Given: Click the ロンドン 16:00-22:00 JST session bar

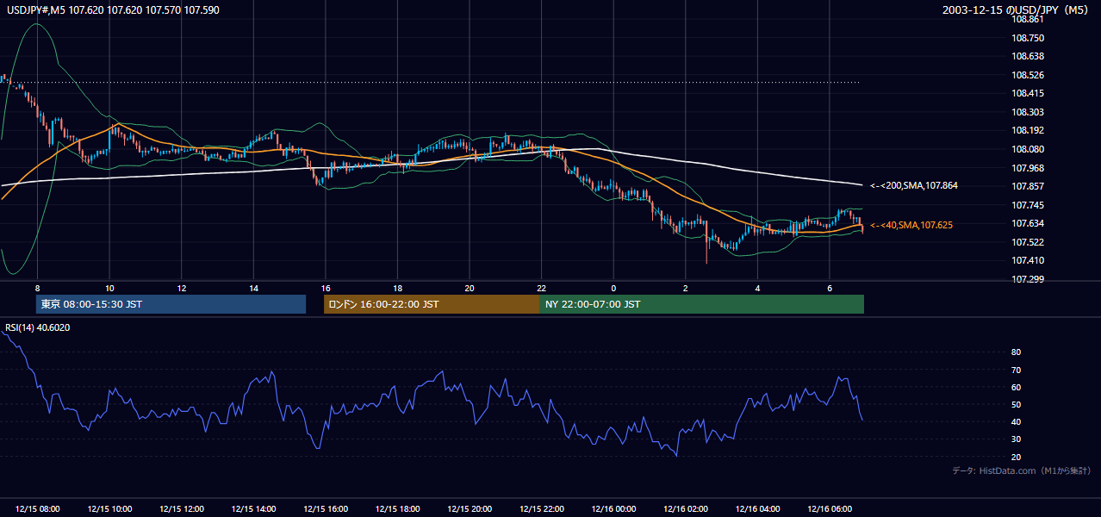Looking at the screenshot, I should 432,304.
